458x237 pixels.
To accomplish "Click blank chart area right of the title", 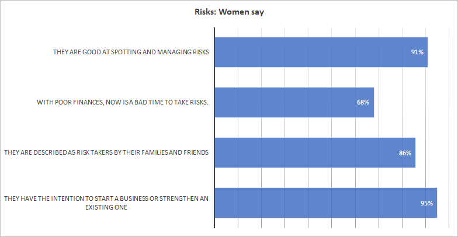I will [362, 12].
